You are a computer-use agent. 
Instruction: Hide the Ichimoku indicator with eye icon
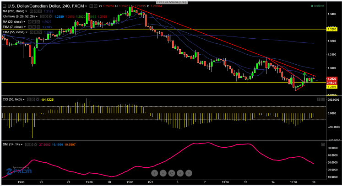(42, 16)
